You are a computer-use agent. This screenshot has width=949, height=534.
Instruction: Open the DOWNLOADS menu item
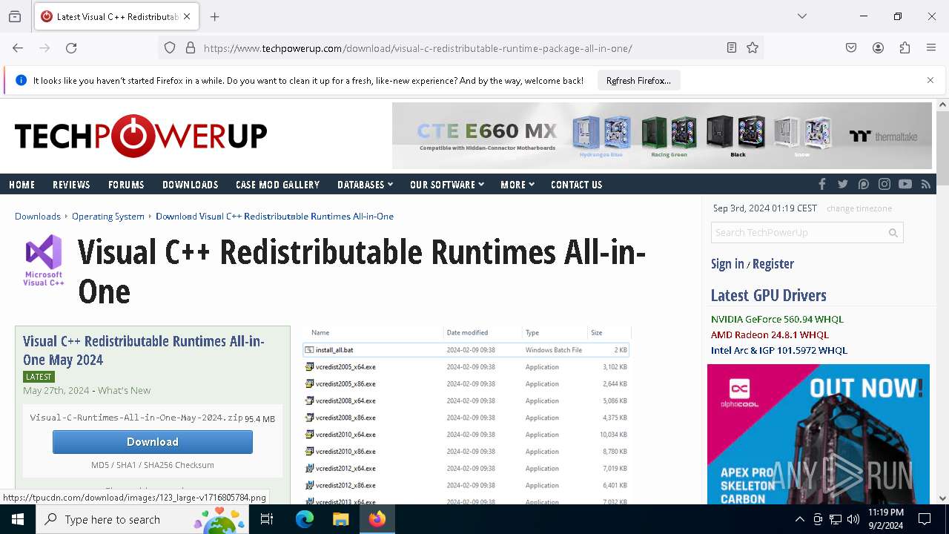click(190, 185)
